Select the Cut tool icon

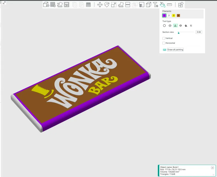[127, 5]
